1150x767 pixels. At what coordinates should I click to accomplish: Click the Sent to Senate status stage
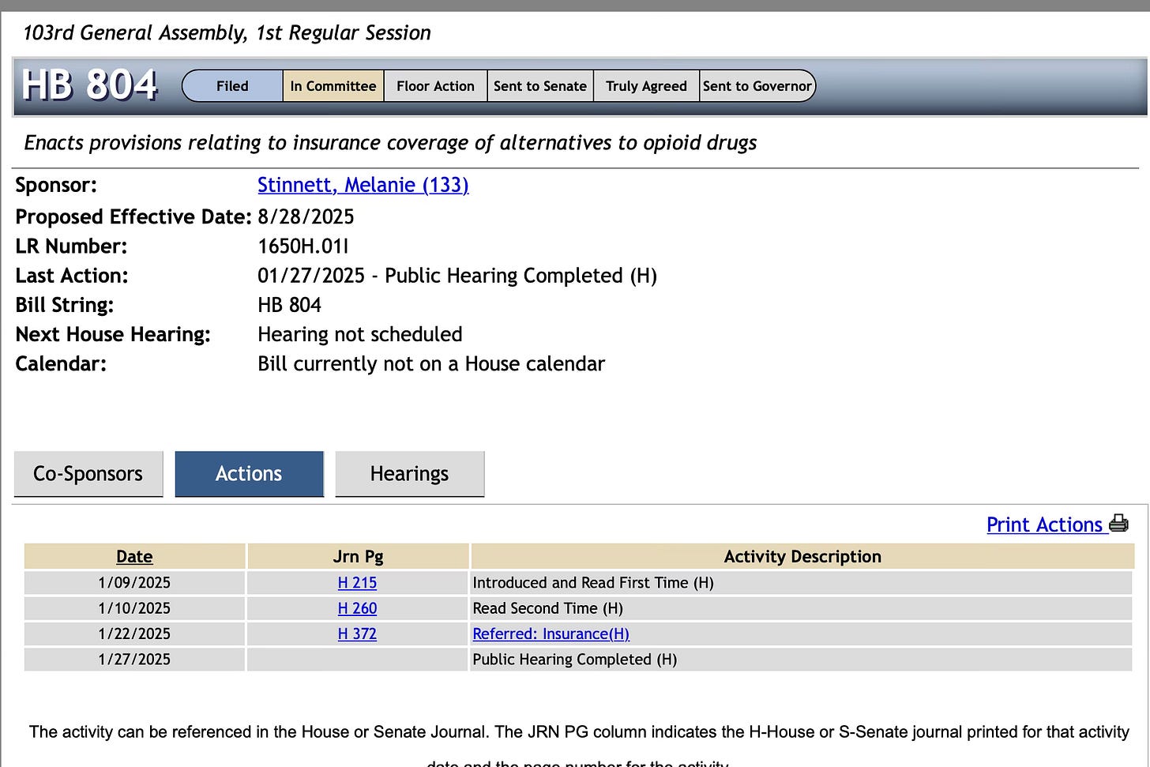pyautogui.click(x=540, y=86)
